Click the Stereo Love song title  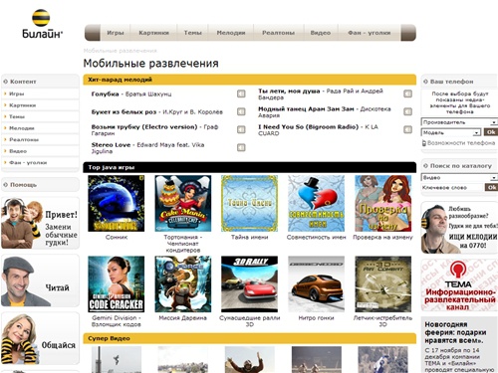[x=111, y=145]
